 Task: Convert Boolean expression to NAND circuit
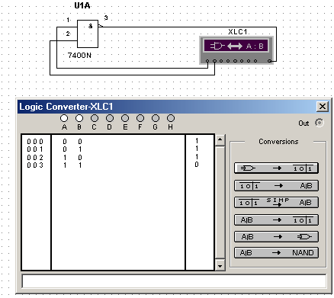click(x=276, y=253)
